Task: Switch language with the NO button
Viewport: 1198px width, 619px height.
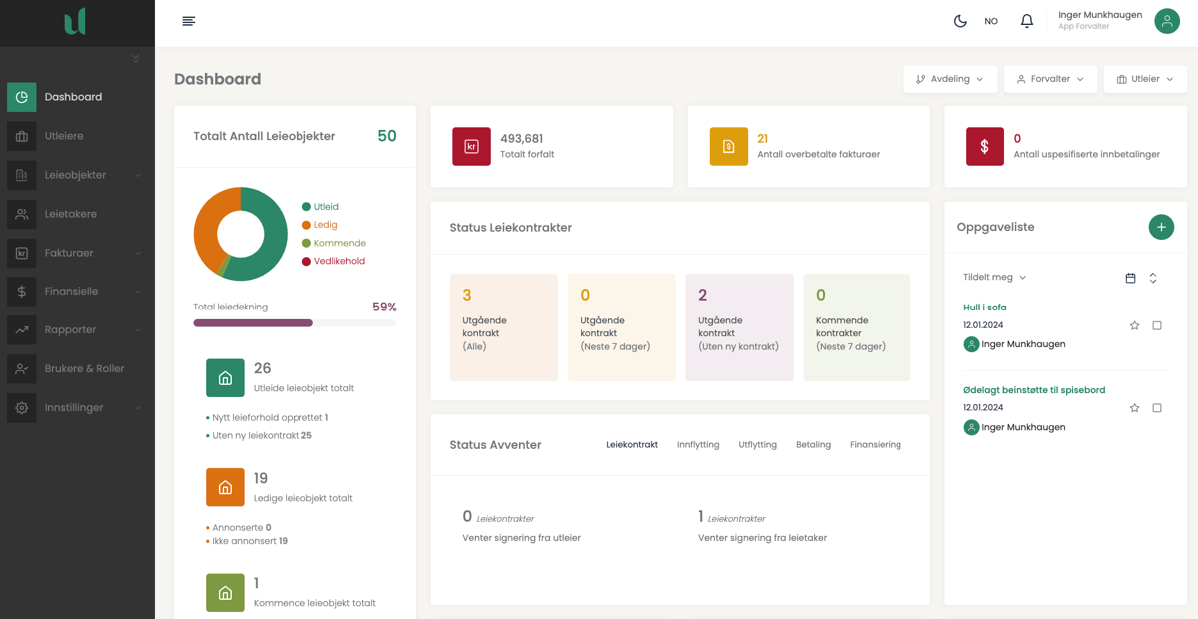Action: pos(991,21)
